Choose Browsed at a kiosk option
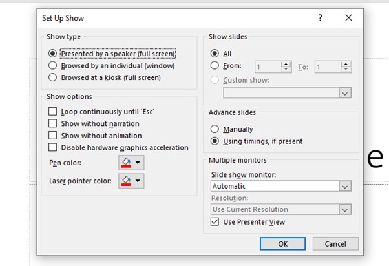This screenshot has width=389, height=266. pyautogui.click(x=53, y=77)
